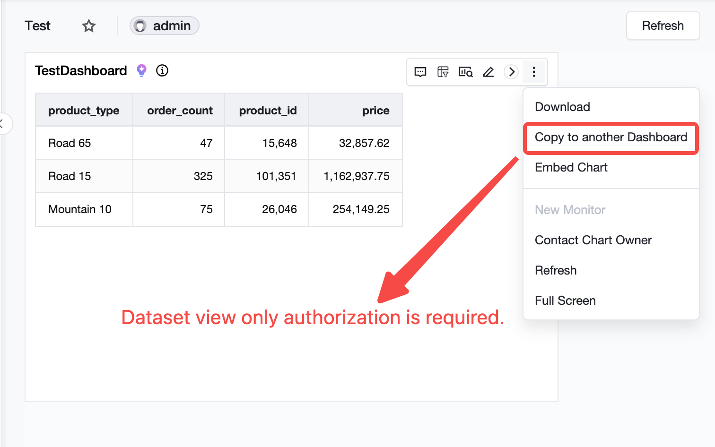
Task: Click the table filter icon in toolbar
Action: [x=443, y=72]
